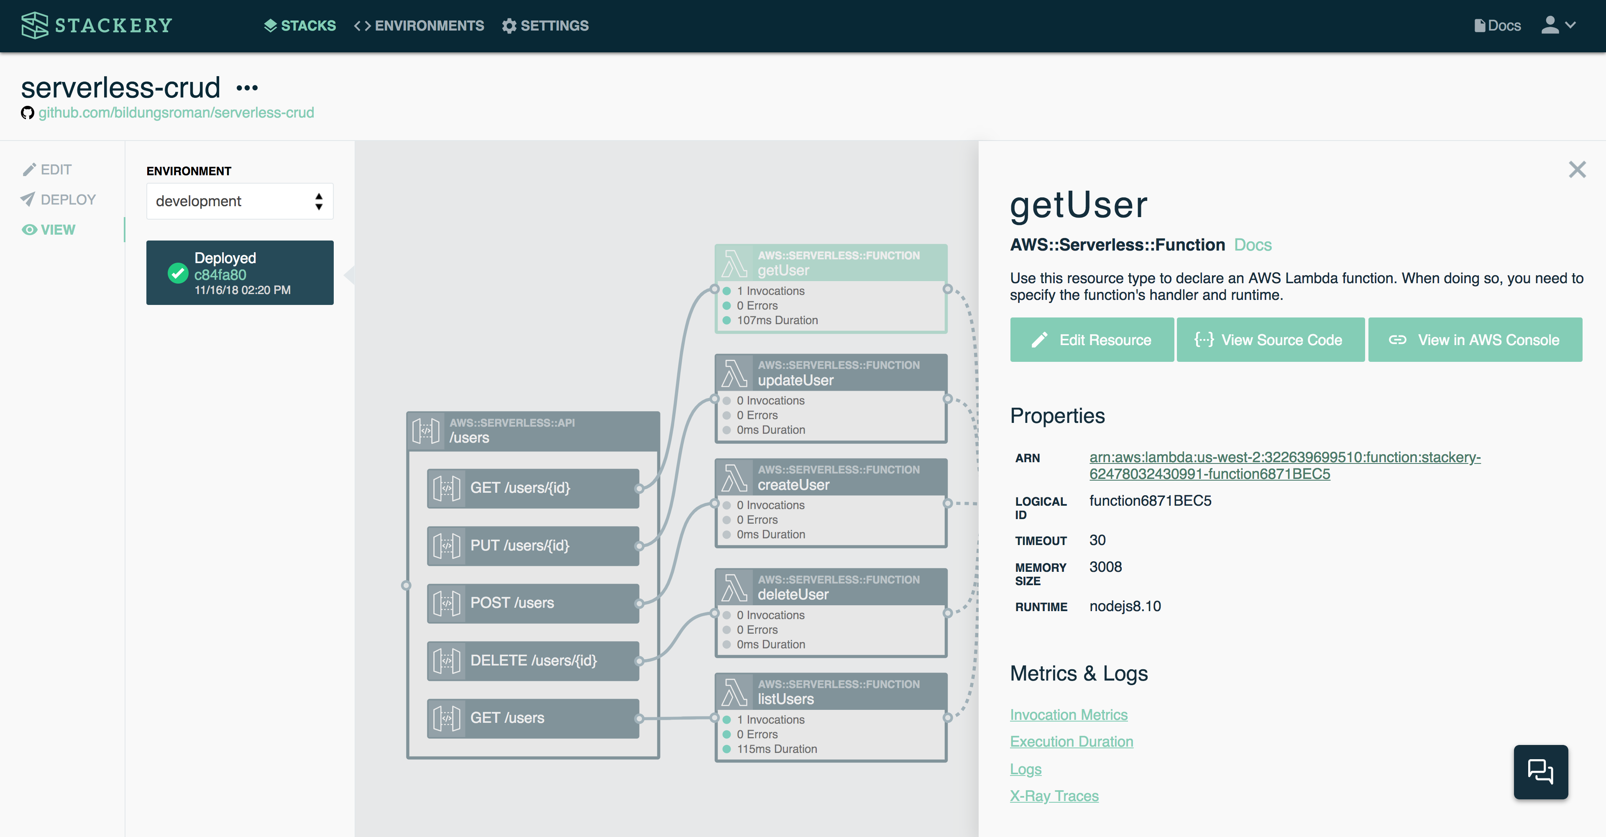This screenshot has width=1606, height=837.
Task: Click the DELETE /users/{id} route icon
Action: (x=447, y=660)
